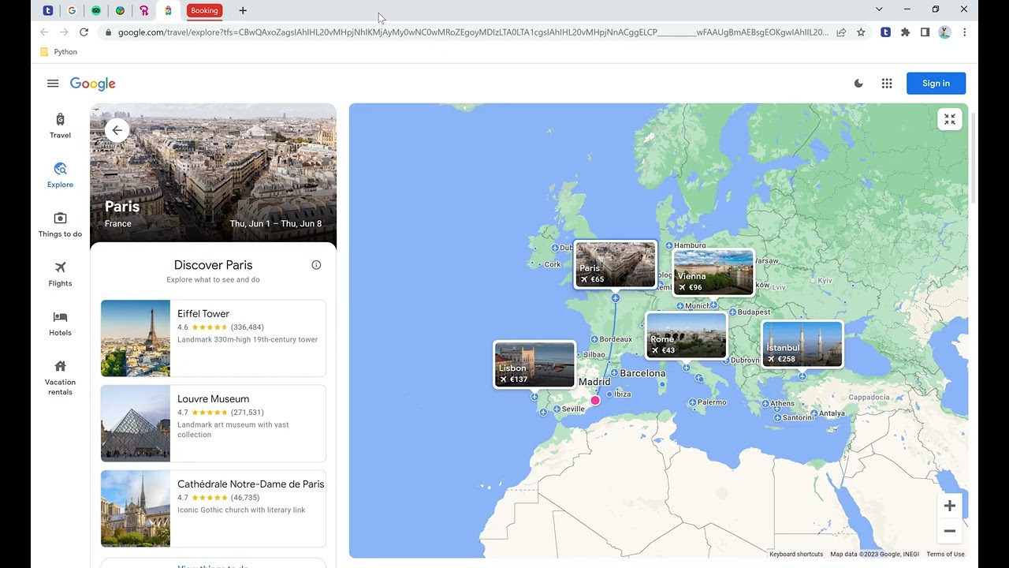Viewport: 1009px width, 568px height.
Task: Show info about Discover Paris
Action: coord(316,265)
